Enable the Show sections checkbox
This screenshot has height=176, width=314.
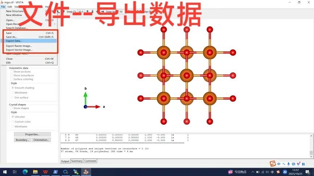tap(12, 72)
